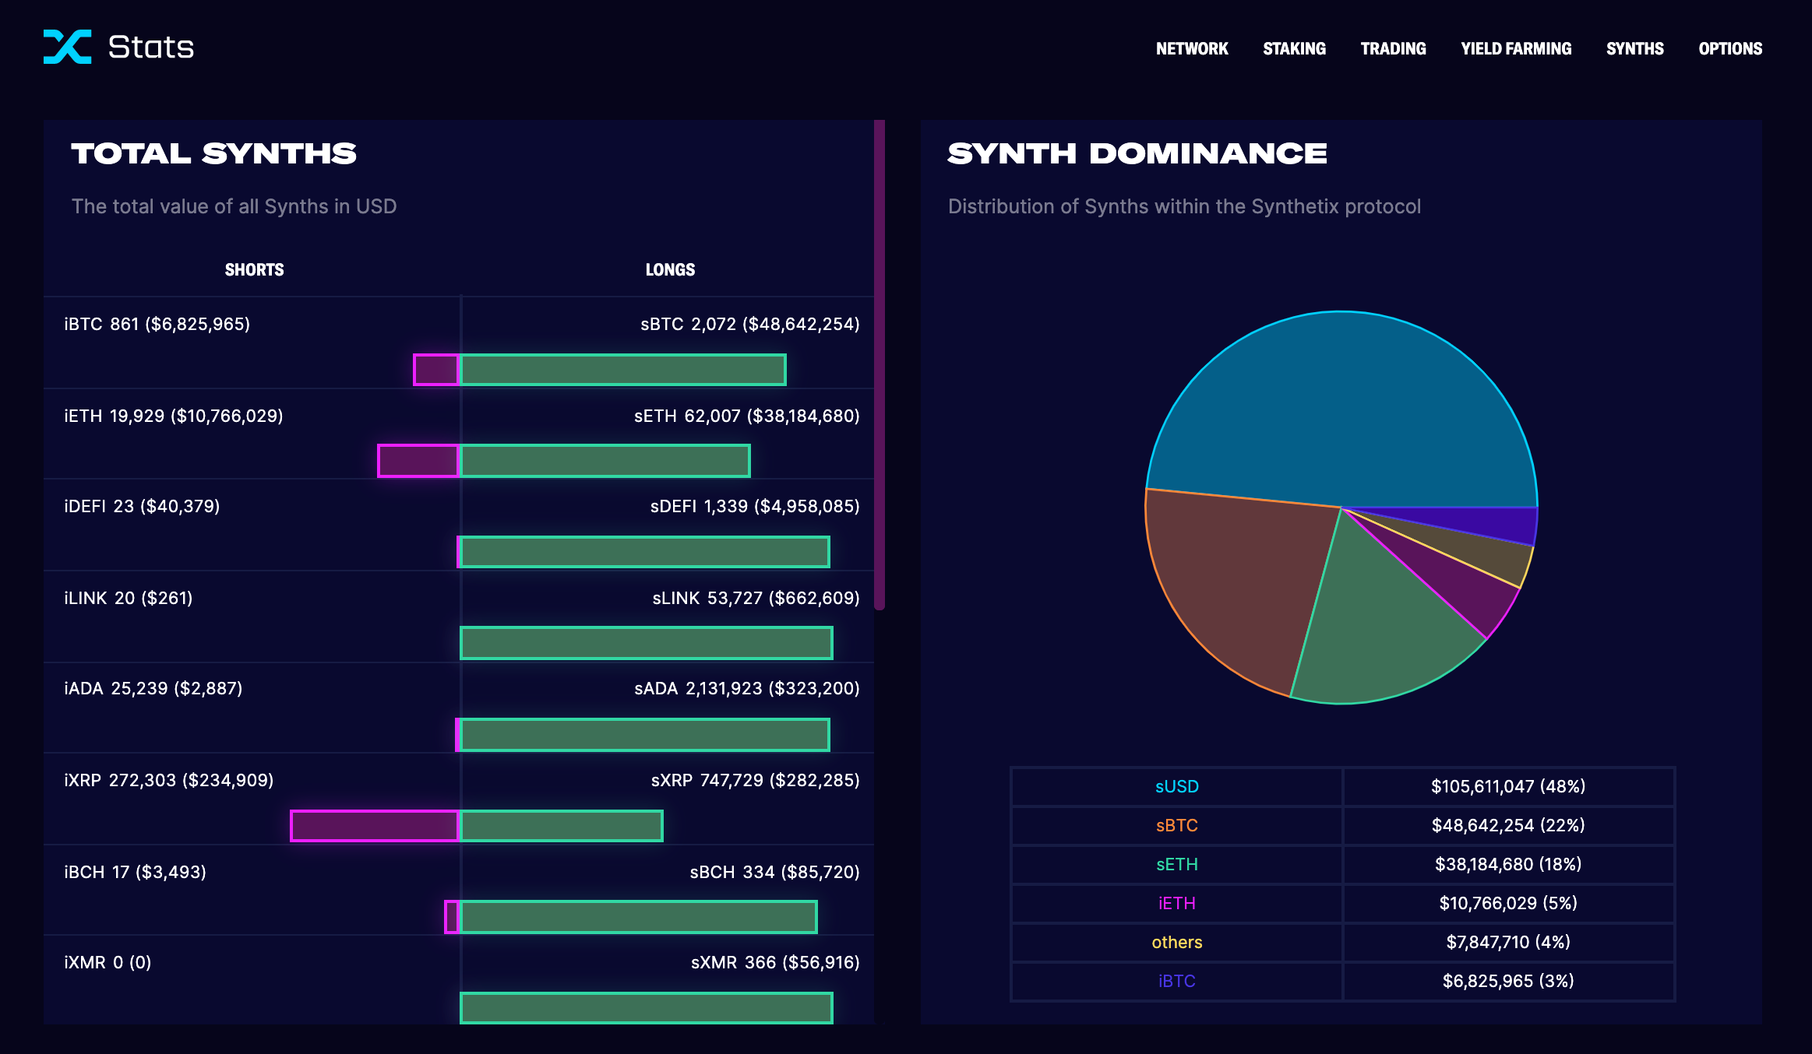Click the 'iBCH 17 ($3,493)' label

(x=136, y=872)
